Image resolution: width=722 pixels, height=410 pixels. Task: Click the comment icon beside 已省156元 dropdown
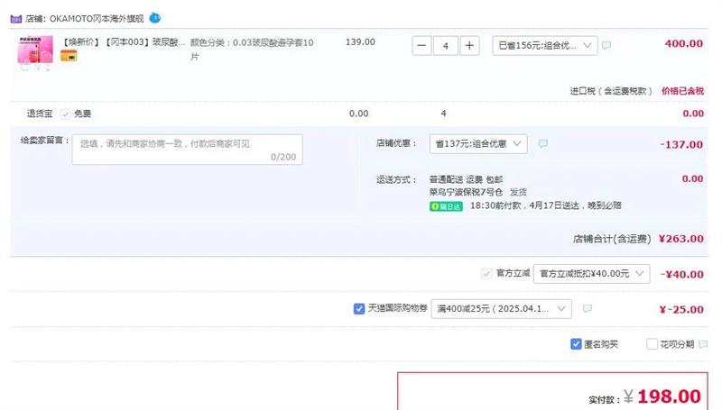[606, 45]
